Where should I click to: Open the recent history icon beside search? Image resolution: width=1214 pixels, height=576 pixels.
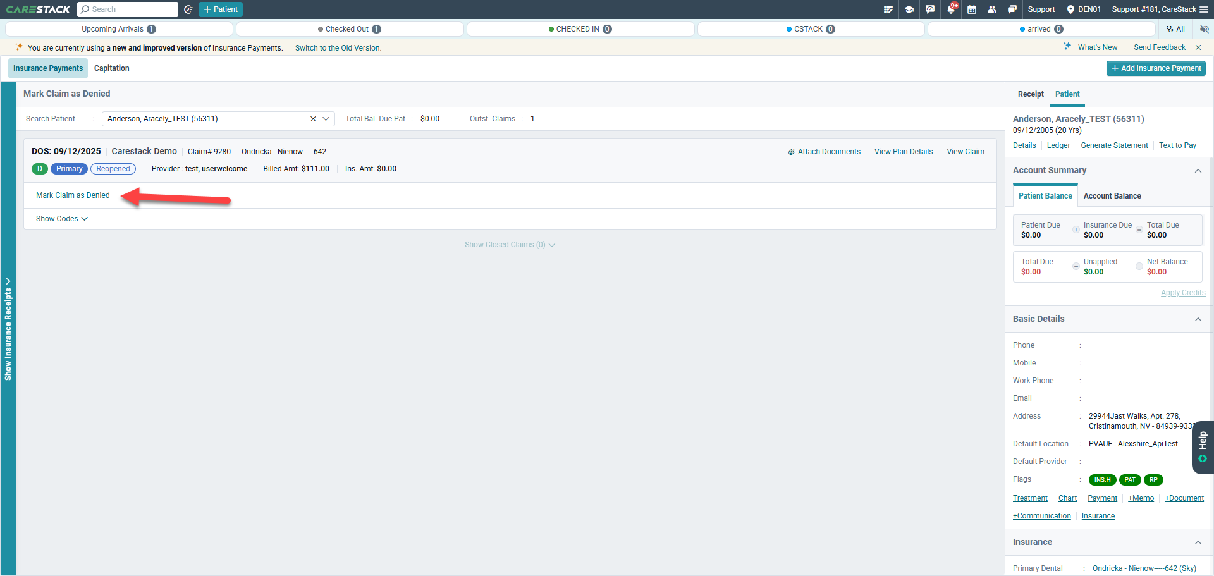[x=188, y=9]
